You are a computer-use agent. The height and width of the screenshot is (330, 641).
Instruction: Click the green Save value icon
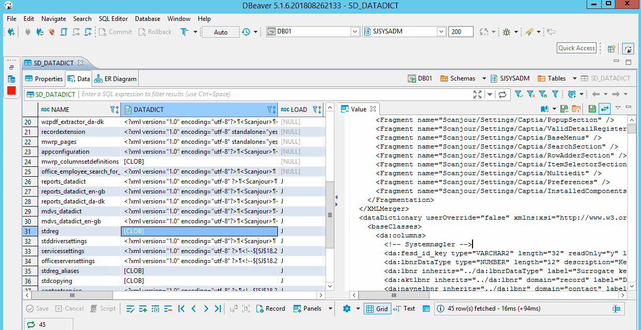point(592,109)
